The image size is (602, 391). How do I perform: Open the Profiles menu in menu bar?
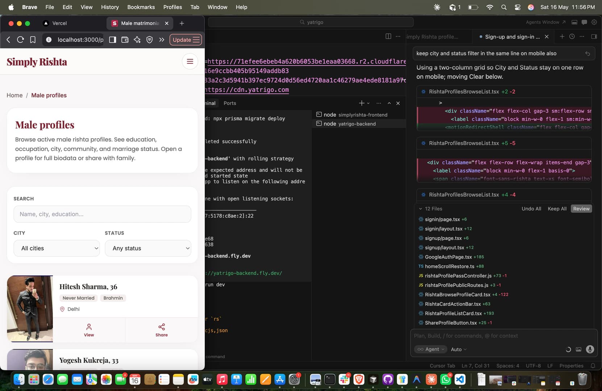coord(173,7)
